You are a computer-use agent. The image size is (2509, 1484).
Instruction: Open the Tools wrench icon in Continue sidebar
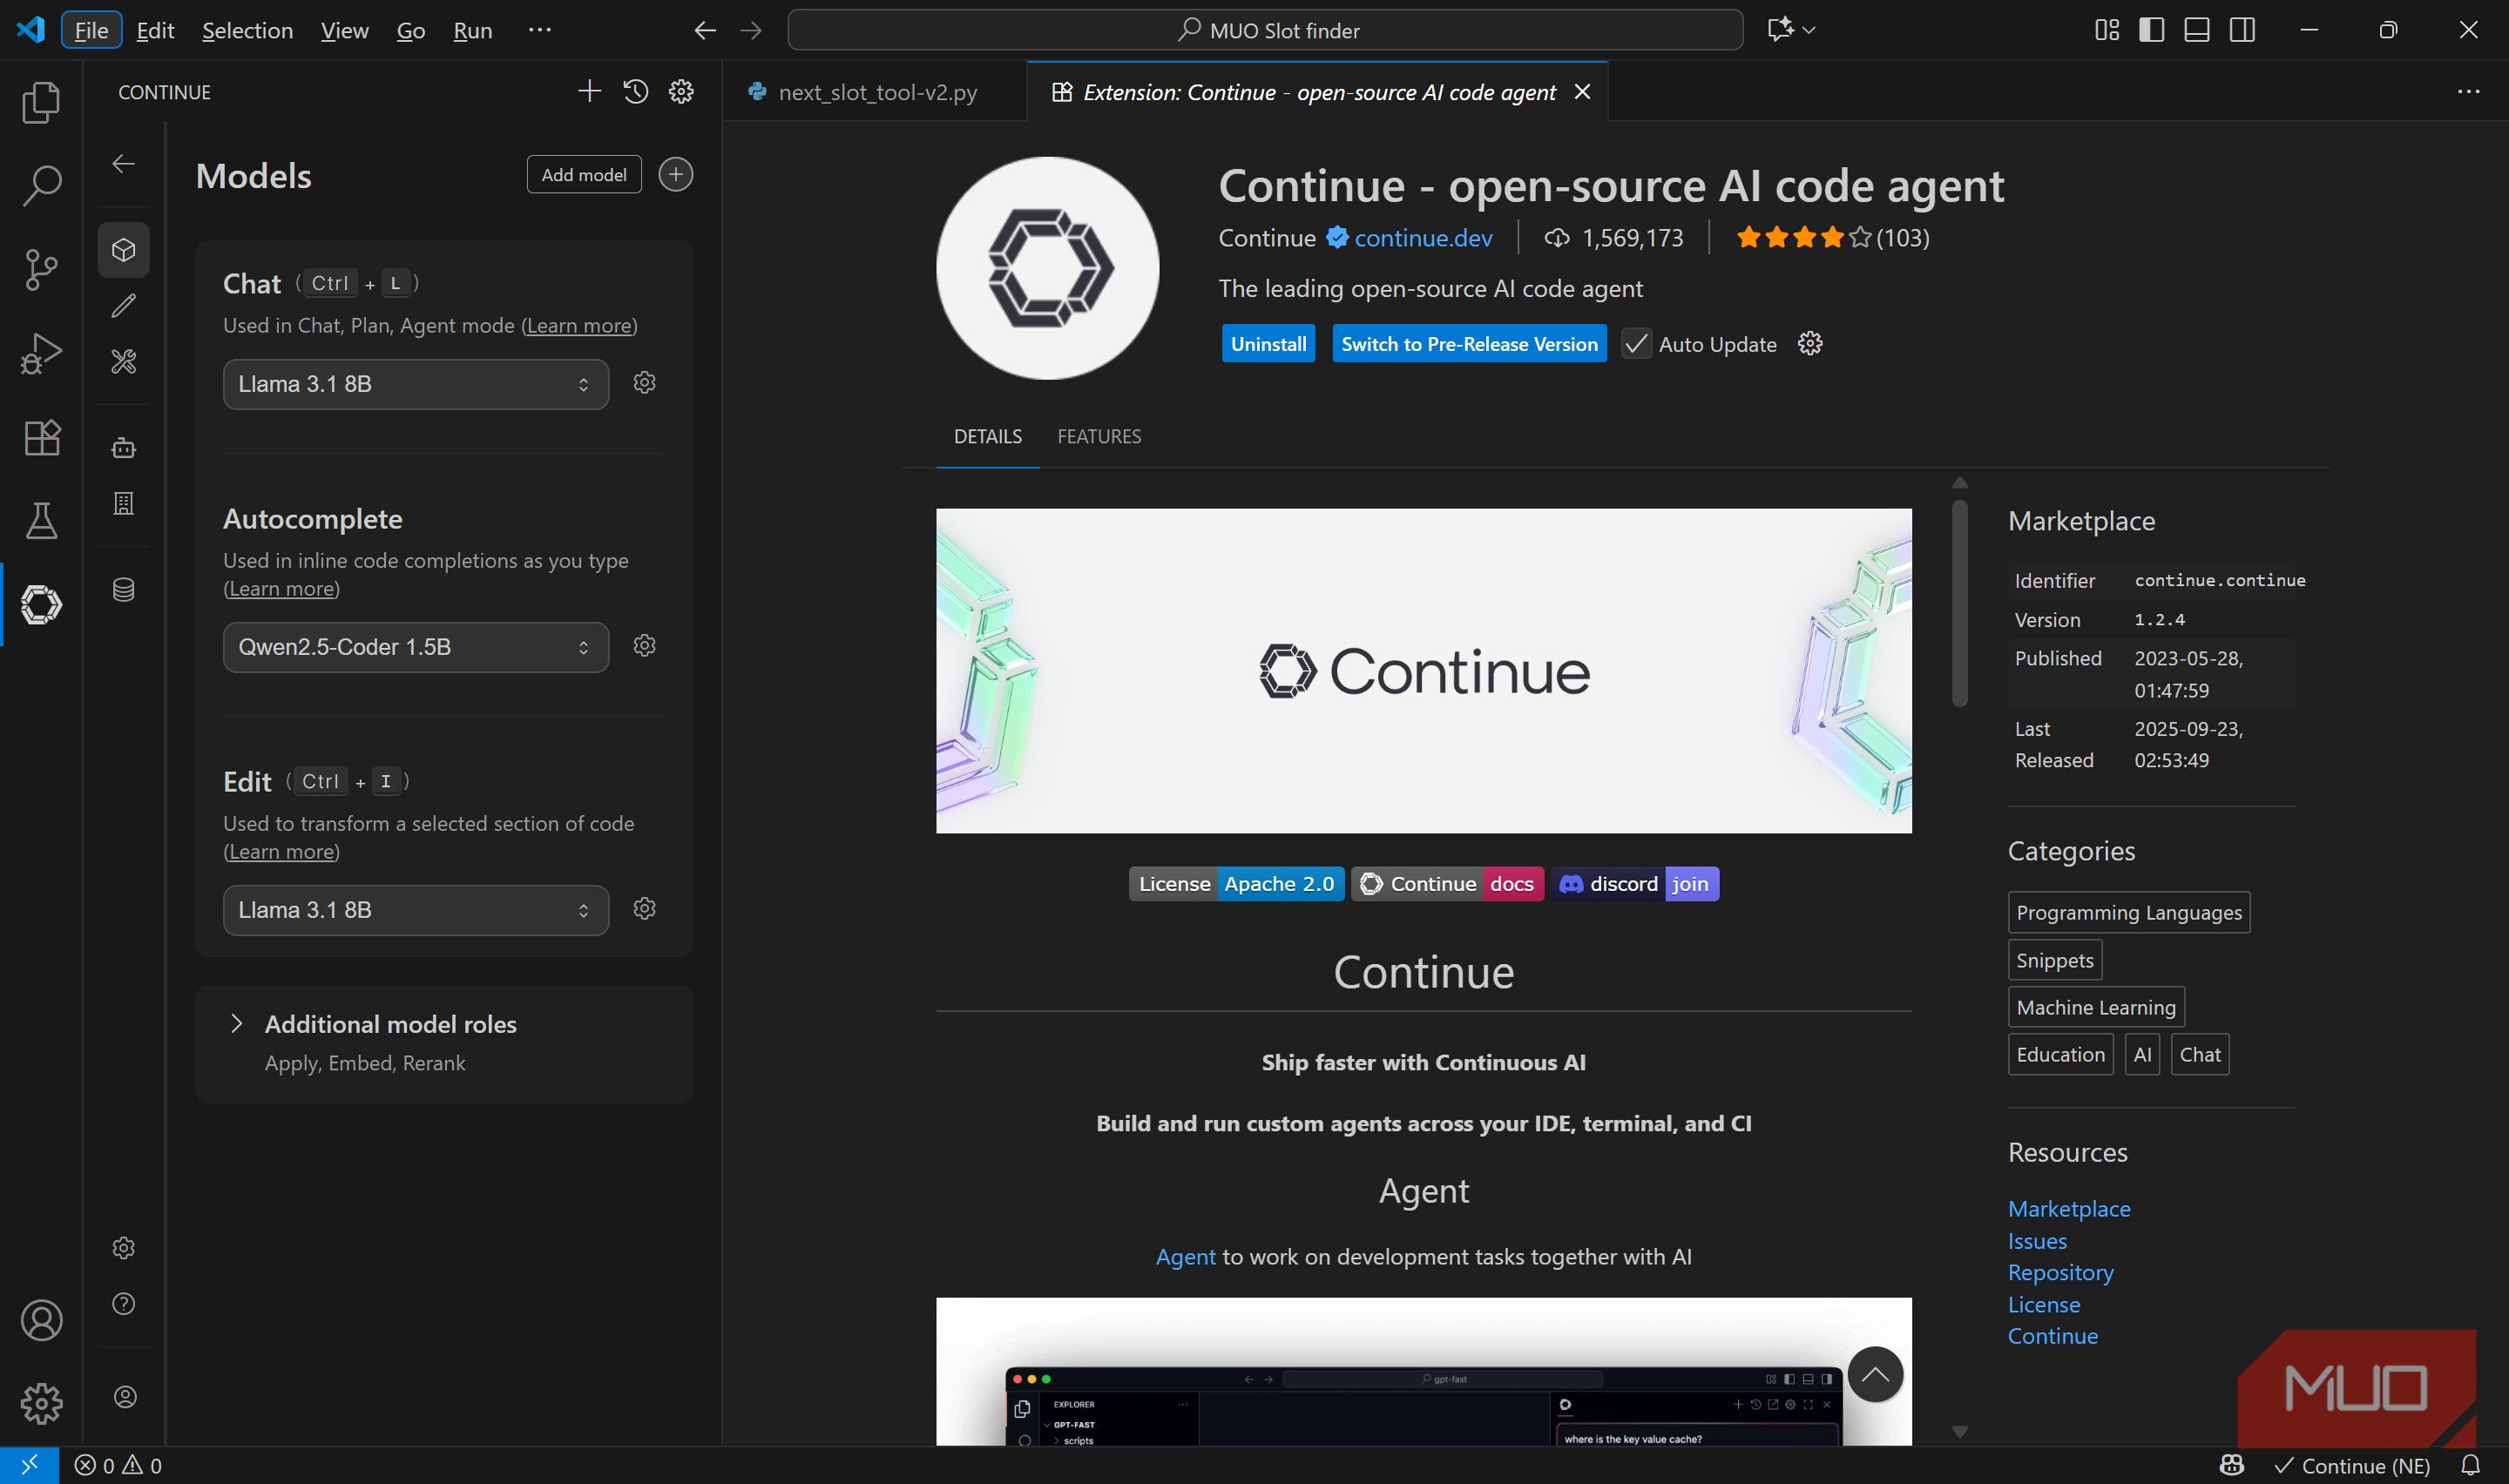coord(124,361)
